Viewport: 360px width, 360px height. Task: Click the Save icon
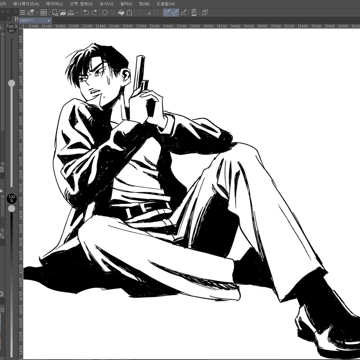(70, 13)
